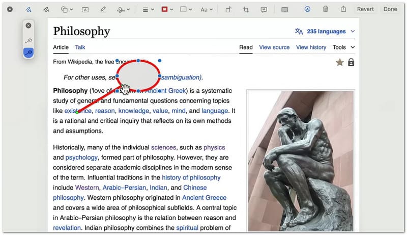Select the Read tab
Viewport: 407px width, 235px height.
coord(246,47)
